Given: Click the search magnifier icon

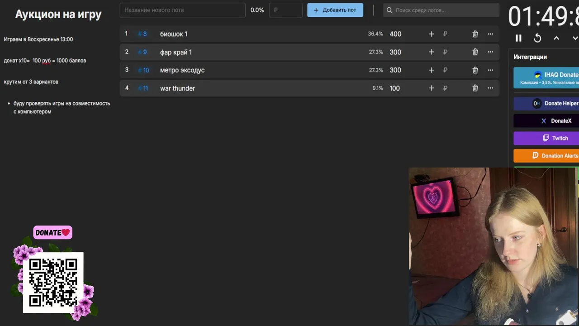Looking at the screenshot, I should click(389, 10).
